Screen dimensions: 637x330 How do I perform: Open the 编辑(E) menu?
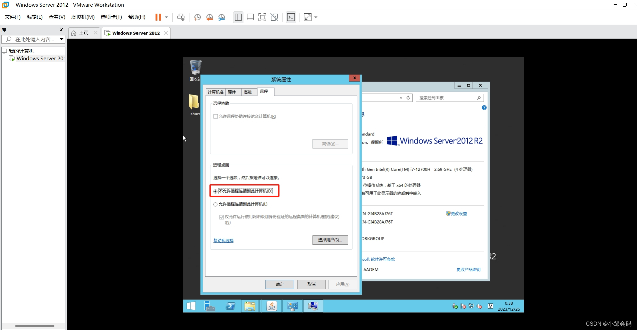tap(35, 17)
